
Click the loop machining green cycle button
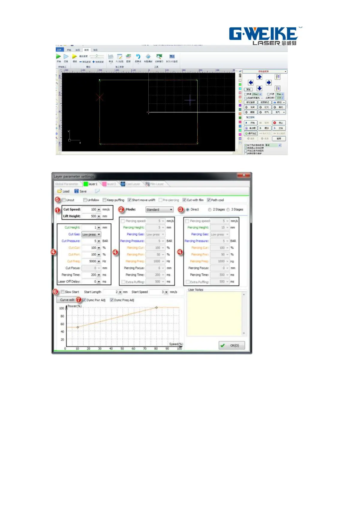coord(251,133)
